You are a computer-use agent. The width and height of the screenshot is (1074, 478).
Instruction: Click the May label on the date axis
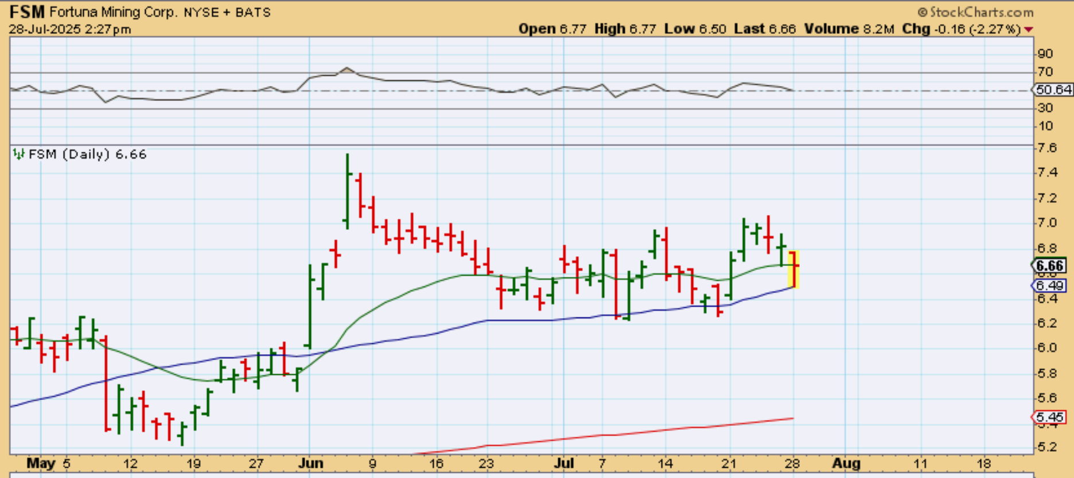[x=41, y=464]
